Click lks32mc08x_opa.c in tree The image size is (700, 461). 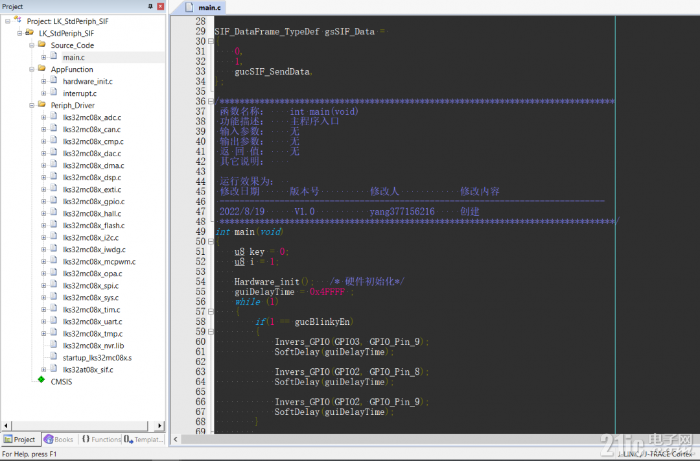[x=93, y=274]
